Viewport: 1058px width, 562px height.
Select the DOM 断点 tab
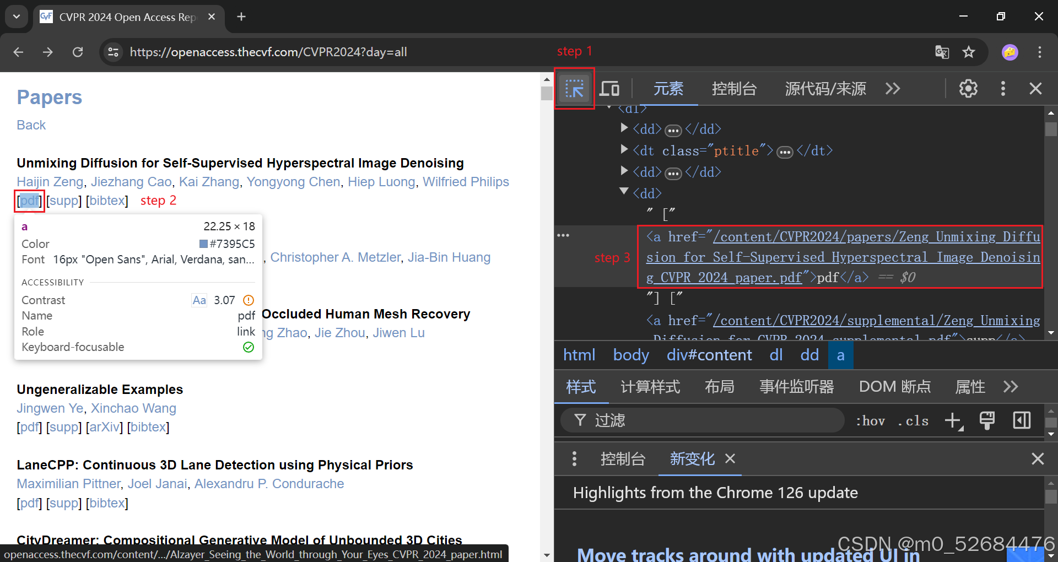895,387
